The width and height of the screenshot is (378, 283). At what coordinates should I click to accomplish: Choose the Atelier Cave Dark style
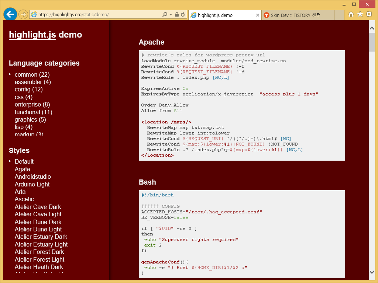pyautogui.click(x=38, y=207)
